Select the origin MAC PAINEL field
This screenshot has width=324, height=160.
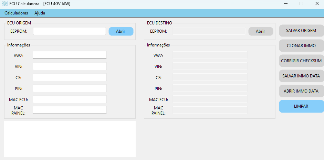coord(70,110)
